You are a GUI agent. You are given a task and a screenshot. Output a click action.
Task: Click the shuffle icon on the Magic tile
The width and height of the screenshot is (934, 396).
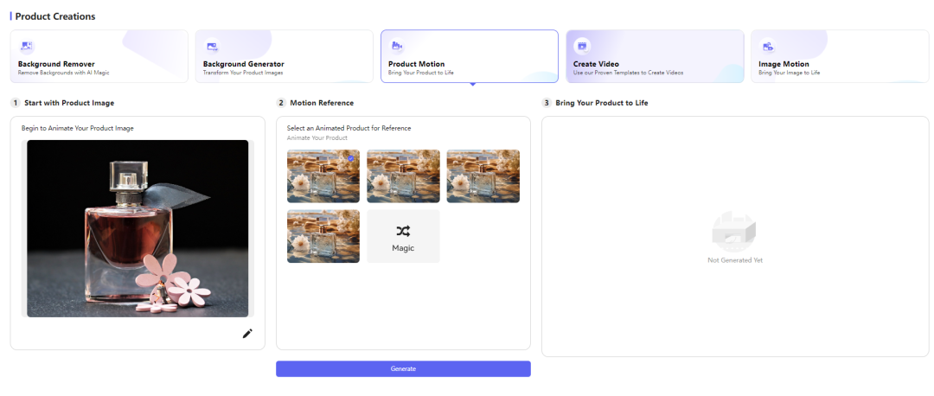[403, 231]
